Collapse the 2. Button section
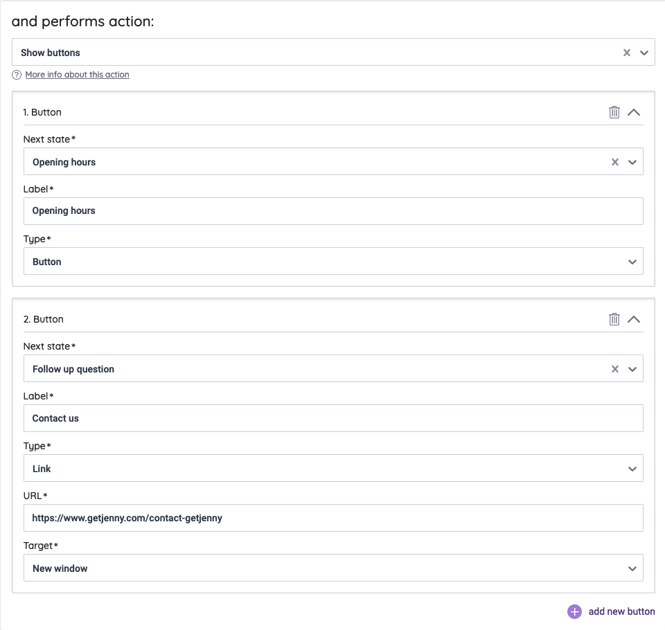 634,318
